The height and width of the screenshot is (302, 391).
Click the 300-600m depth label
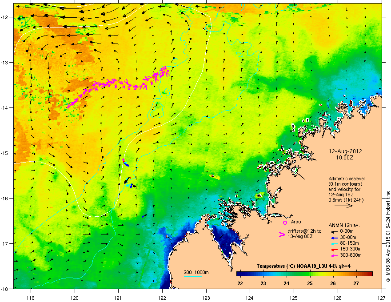click(351, 255)
